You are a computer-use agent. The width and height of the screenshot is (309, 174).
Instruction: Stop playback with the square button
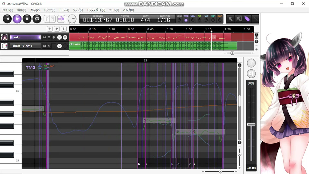[x=27, y=19]
